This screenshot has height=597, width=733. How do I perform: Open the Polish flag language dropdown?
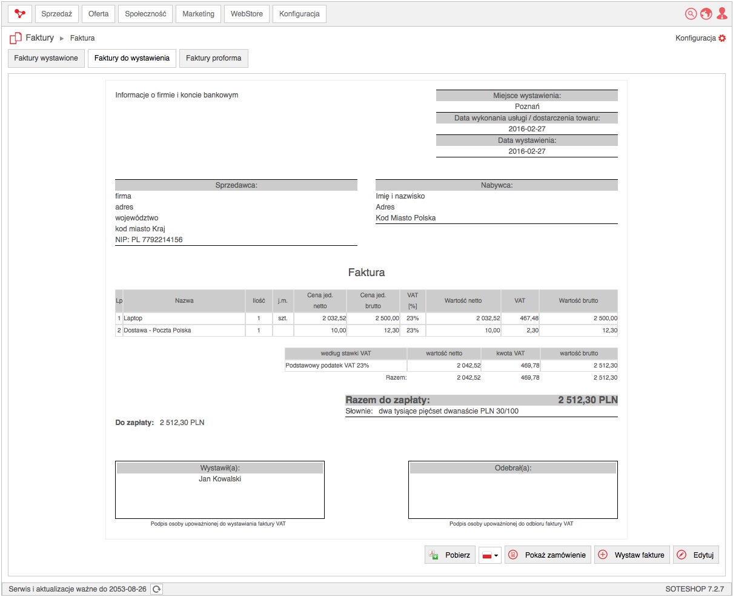(x=490, y=555)
